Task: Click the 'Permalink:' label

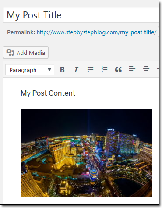Action: [21, 32]
